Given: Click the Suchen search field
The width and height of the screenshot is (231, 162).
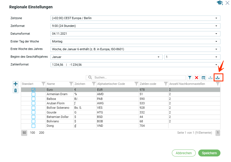Looking at the screenshot, I should coord(139,78).
